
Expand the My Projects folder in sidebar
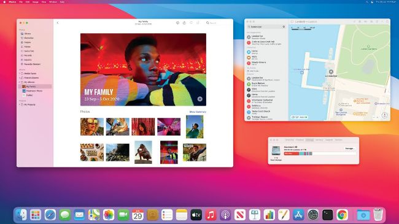[x=20, y=104]
